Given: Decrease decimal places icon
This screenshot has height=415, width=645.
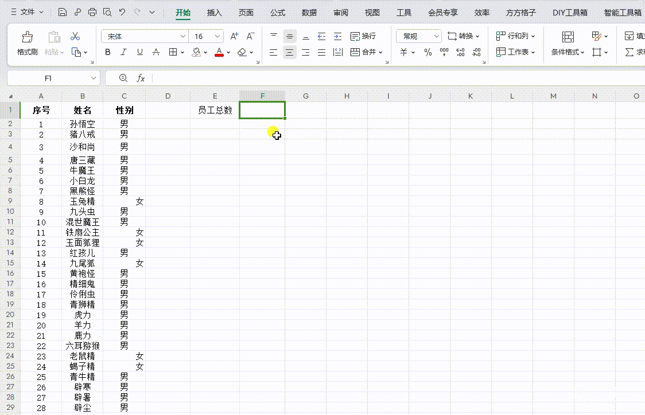Looking at the screenshot, I should coord(476,52).
